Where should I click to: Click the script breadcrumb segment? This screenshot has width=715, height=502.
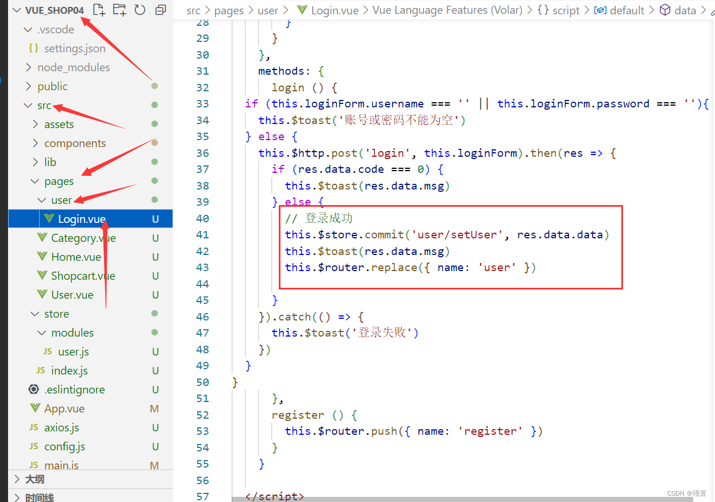(x=566, y=11)
